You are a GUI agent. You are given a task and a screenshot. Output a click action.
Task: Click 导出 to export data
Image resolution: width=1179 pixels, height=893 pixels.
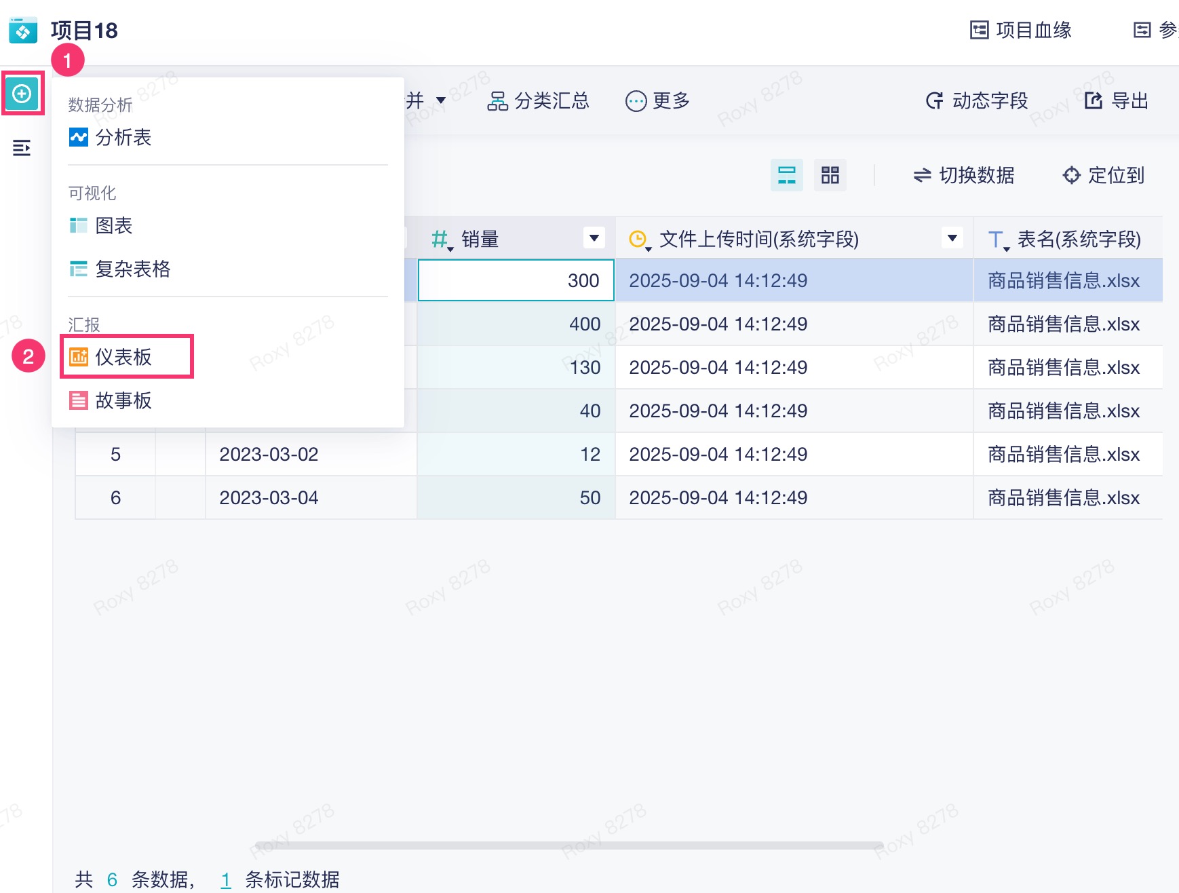[x=1117, y=101]
